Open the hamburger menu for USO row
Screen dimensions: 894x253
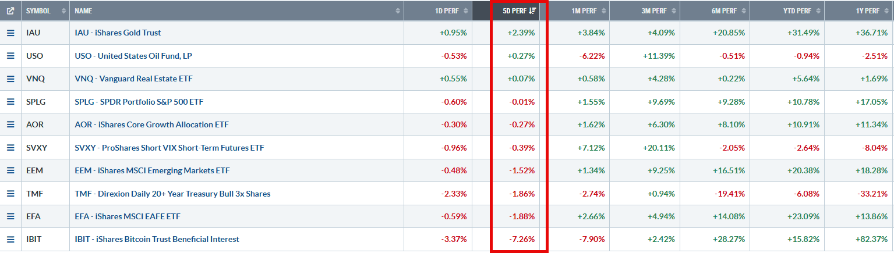[10, 56]
